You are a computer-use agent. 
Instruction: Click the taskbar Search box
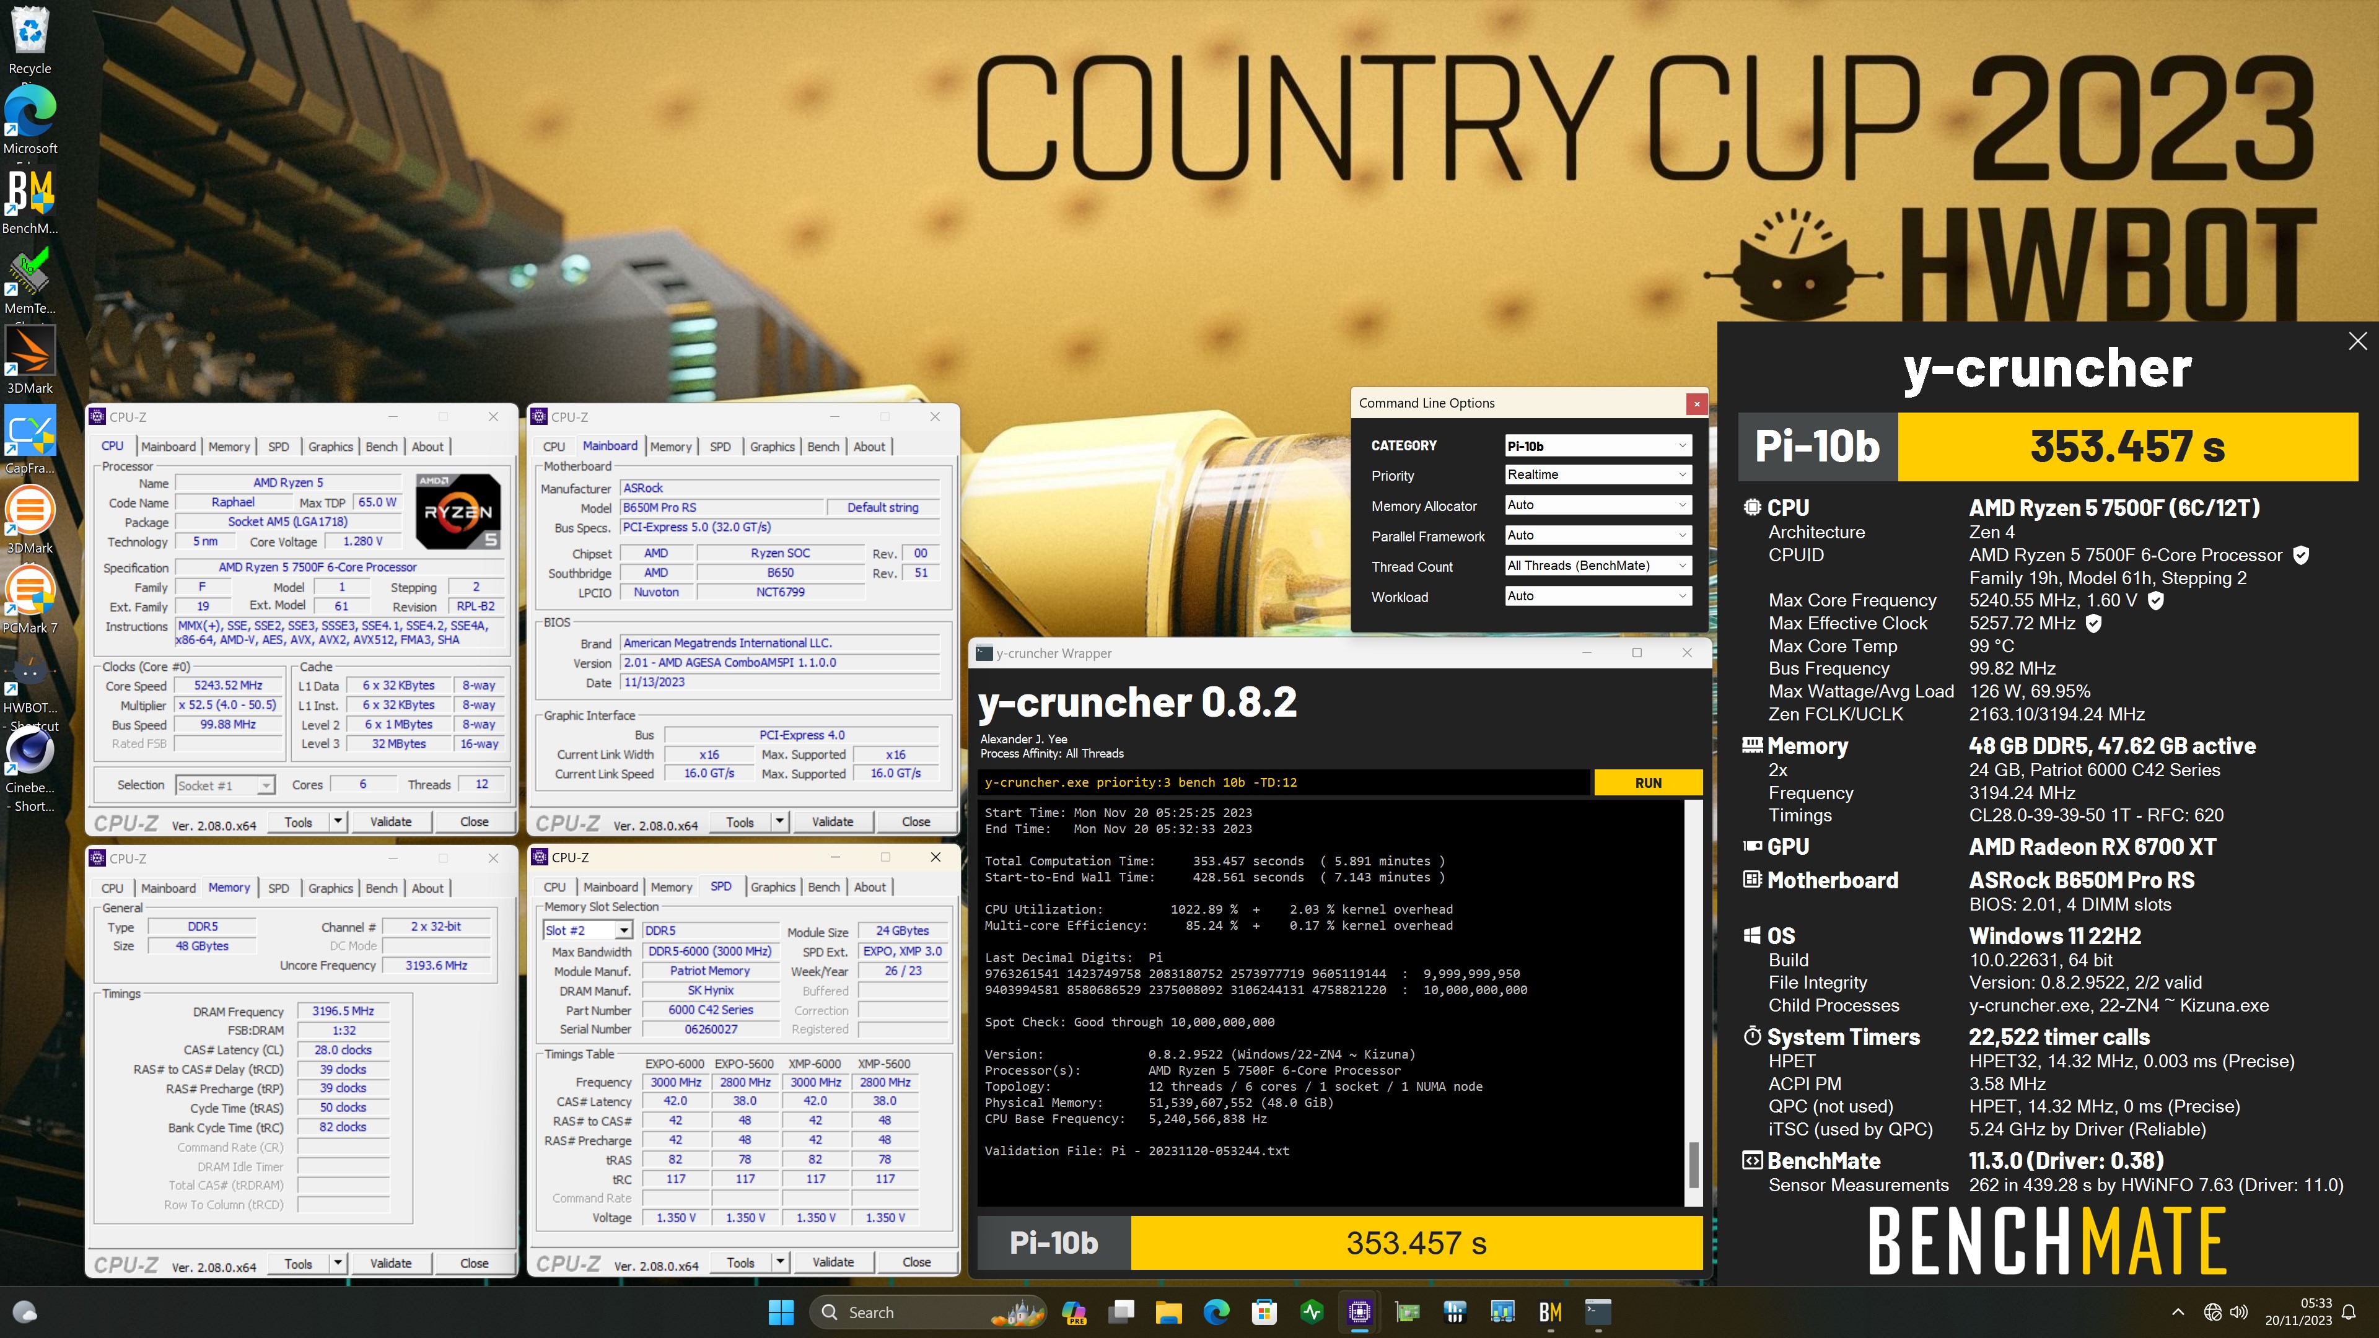927,1312
